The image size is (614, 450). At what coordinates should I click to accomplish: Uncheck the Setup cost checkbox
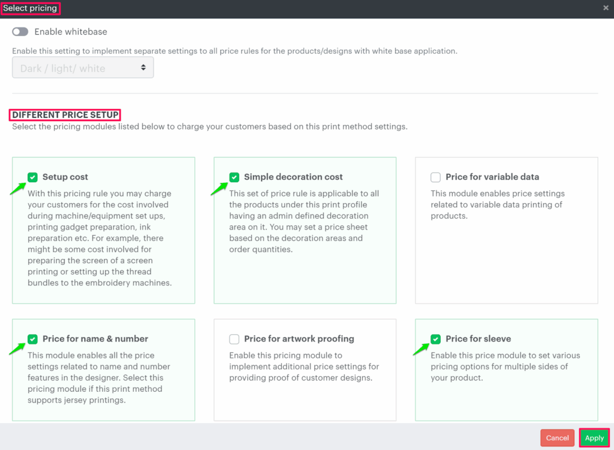(x=32, y=177)
